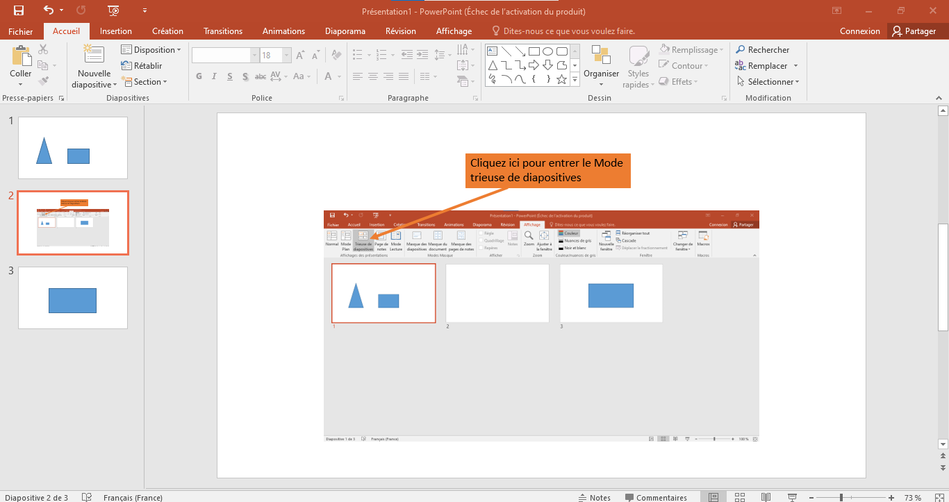Click the Rechercher find button
Image resolution: width=949 pixels, height=502 pixels.
coord(763,50)
